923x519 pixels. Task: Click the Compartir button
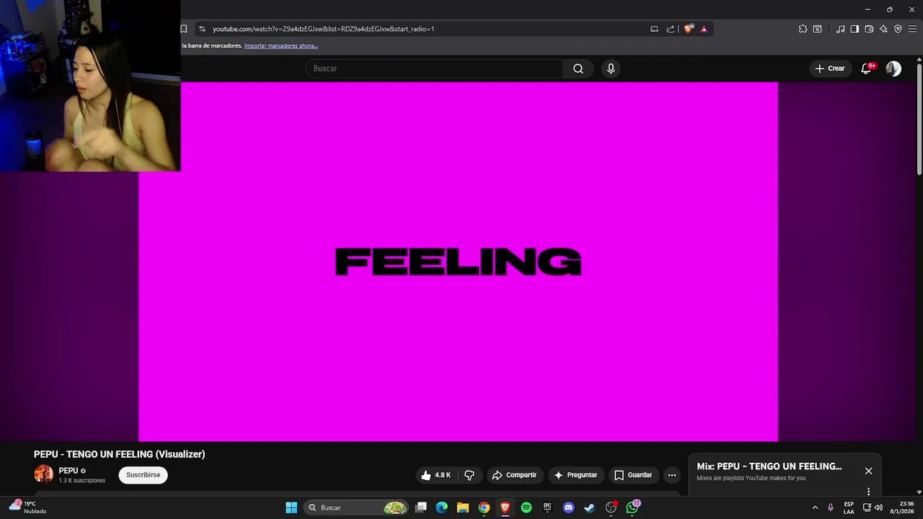coord(514,475)
